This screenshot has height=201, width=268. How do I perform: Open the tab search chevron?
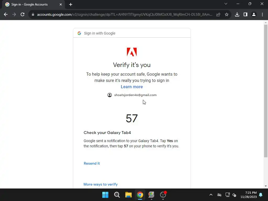pyautogui.click(x=226, y=4)
